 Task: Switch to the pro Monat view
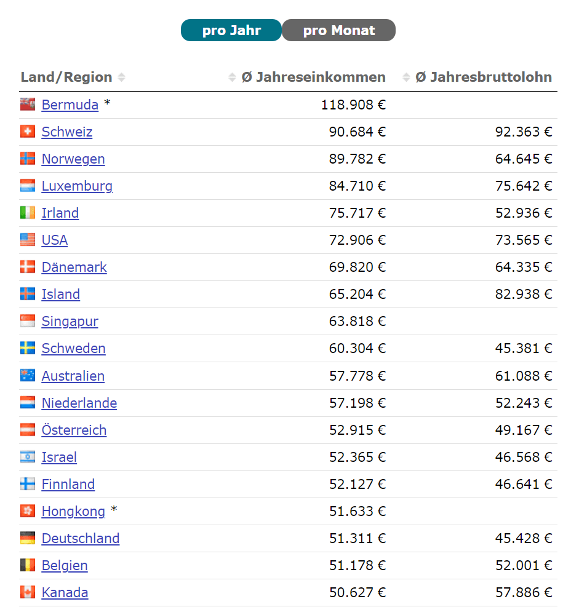(338, 30)
